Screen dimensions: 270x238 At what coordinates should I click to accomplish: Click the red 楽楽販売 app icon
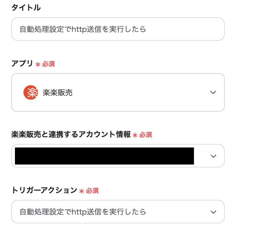pyautogui.click(x=30, y=92)
